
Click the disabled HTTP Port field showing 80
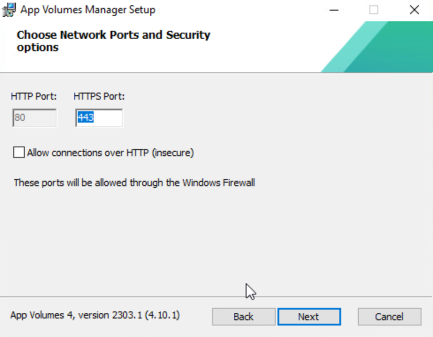pyautogui.click(x=34, y=118)
